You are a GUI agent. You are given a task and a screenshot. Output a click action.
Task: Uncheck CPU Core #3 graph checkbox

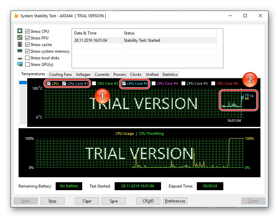tap(124, 83)
